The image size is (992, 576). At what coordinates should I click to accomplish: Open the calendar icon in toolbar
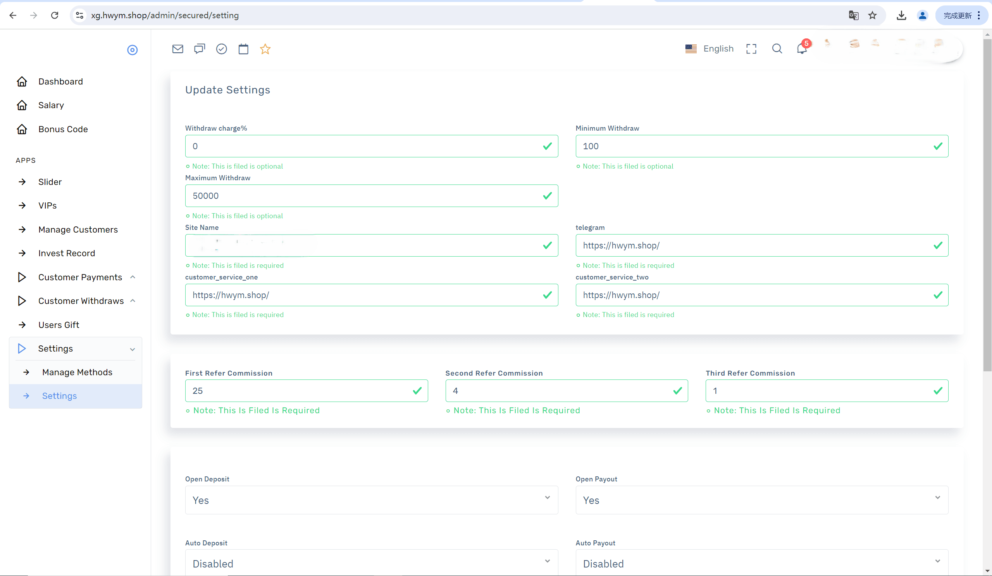[x=243, y=49]
